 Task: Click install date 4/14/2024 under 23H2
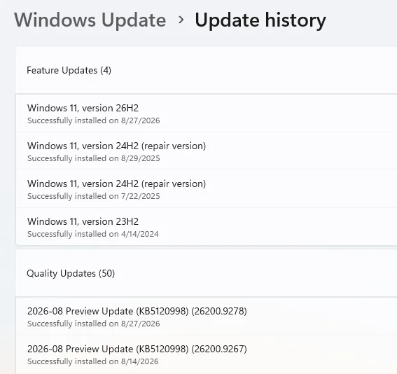(x=93, y=234)
